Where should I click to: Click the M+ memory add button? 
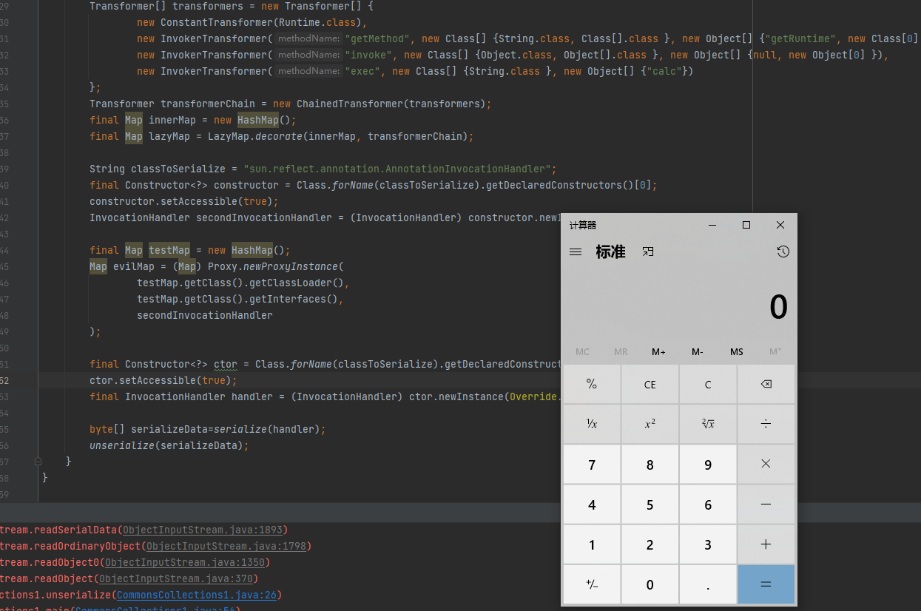[658, 352]
